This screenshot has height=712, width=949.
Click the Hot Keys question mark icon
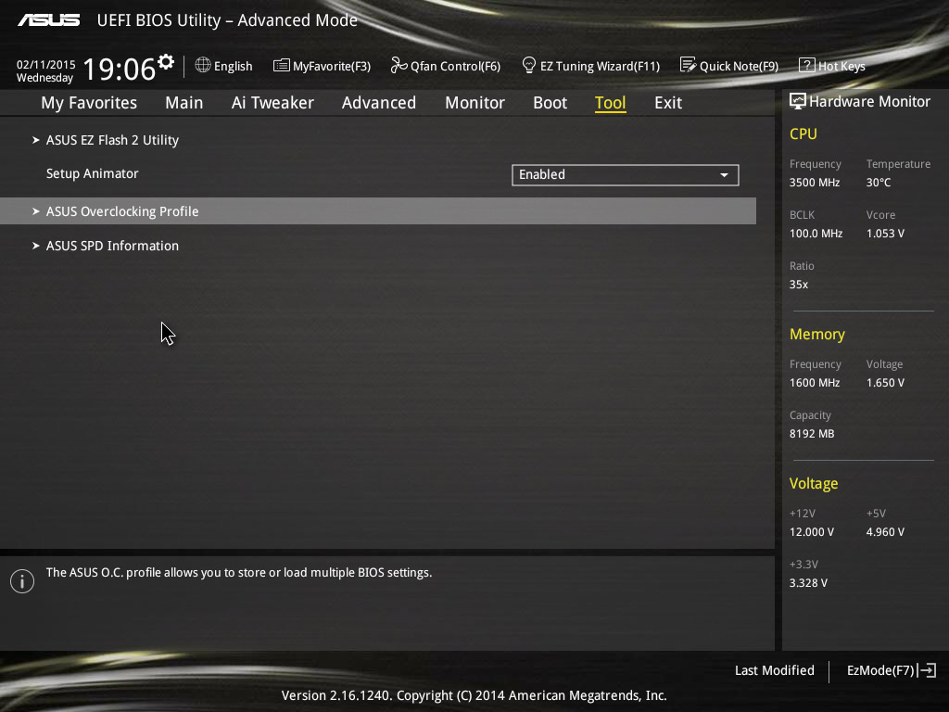807,65
